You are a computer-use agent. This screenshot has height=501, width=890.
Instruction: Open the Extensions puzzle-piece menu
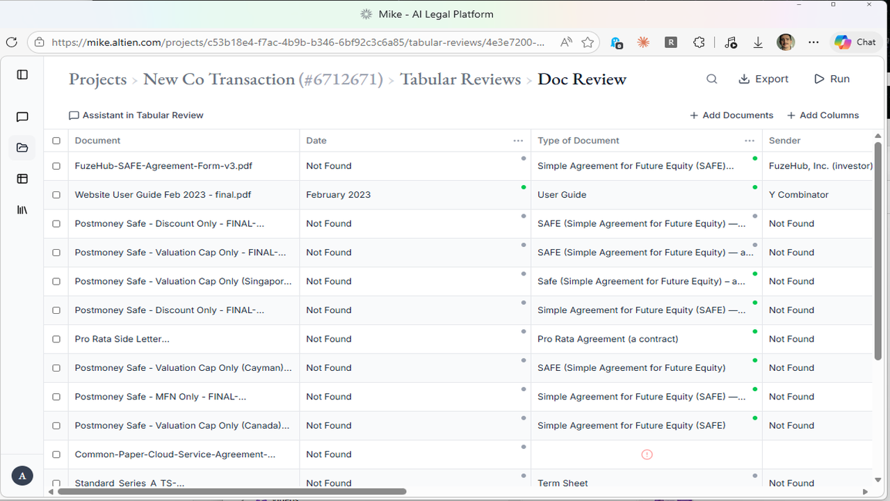tap(699, 42)
